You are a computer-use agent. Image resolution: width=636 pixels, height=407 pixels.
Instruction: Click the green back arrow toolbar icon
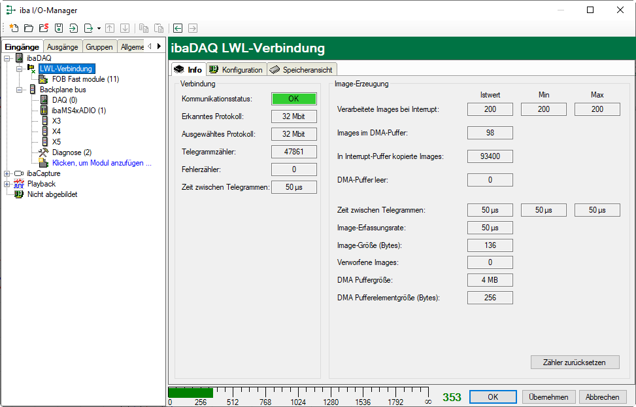pos(178,28)
